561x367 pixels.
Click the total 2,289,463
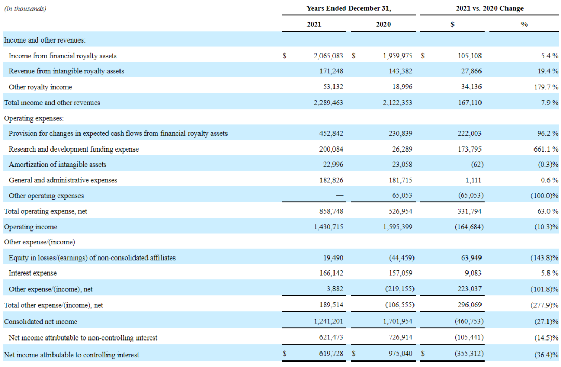click(328, 103)
